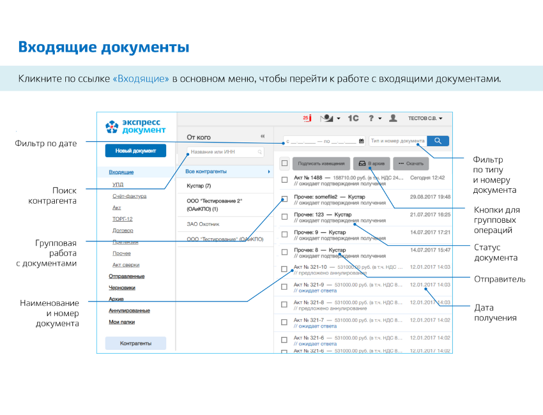
Task: Toggle the select-all documents checkbox
Action: coord(285,163)
